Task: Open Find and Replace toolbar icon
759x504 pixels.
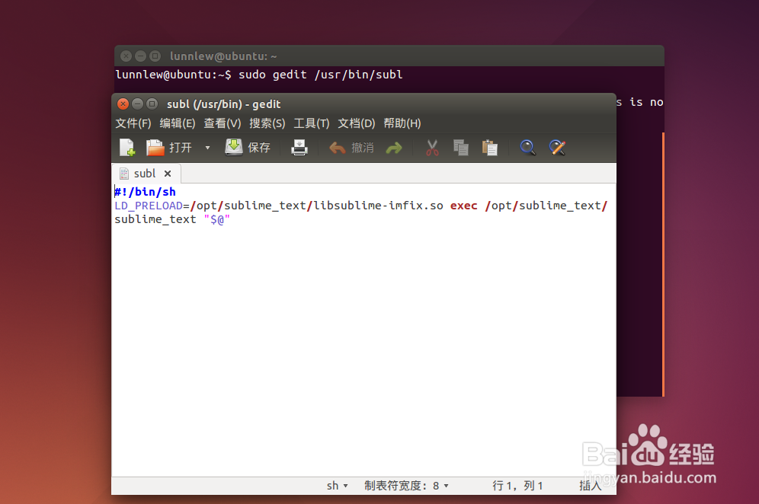Action: point(557,147)
